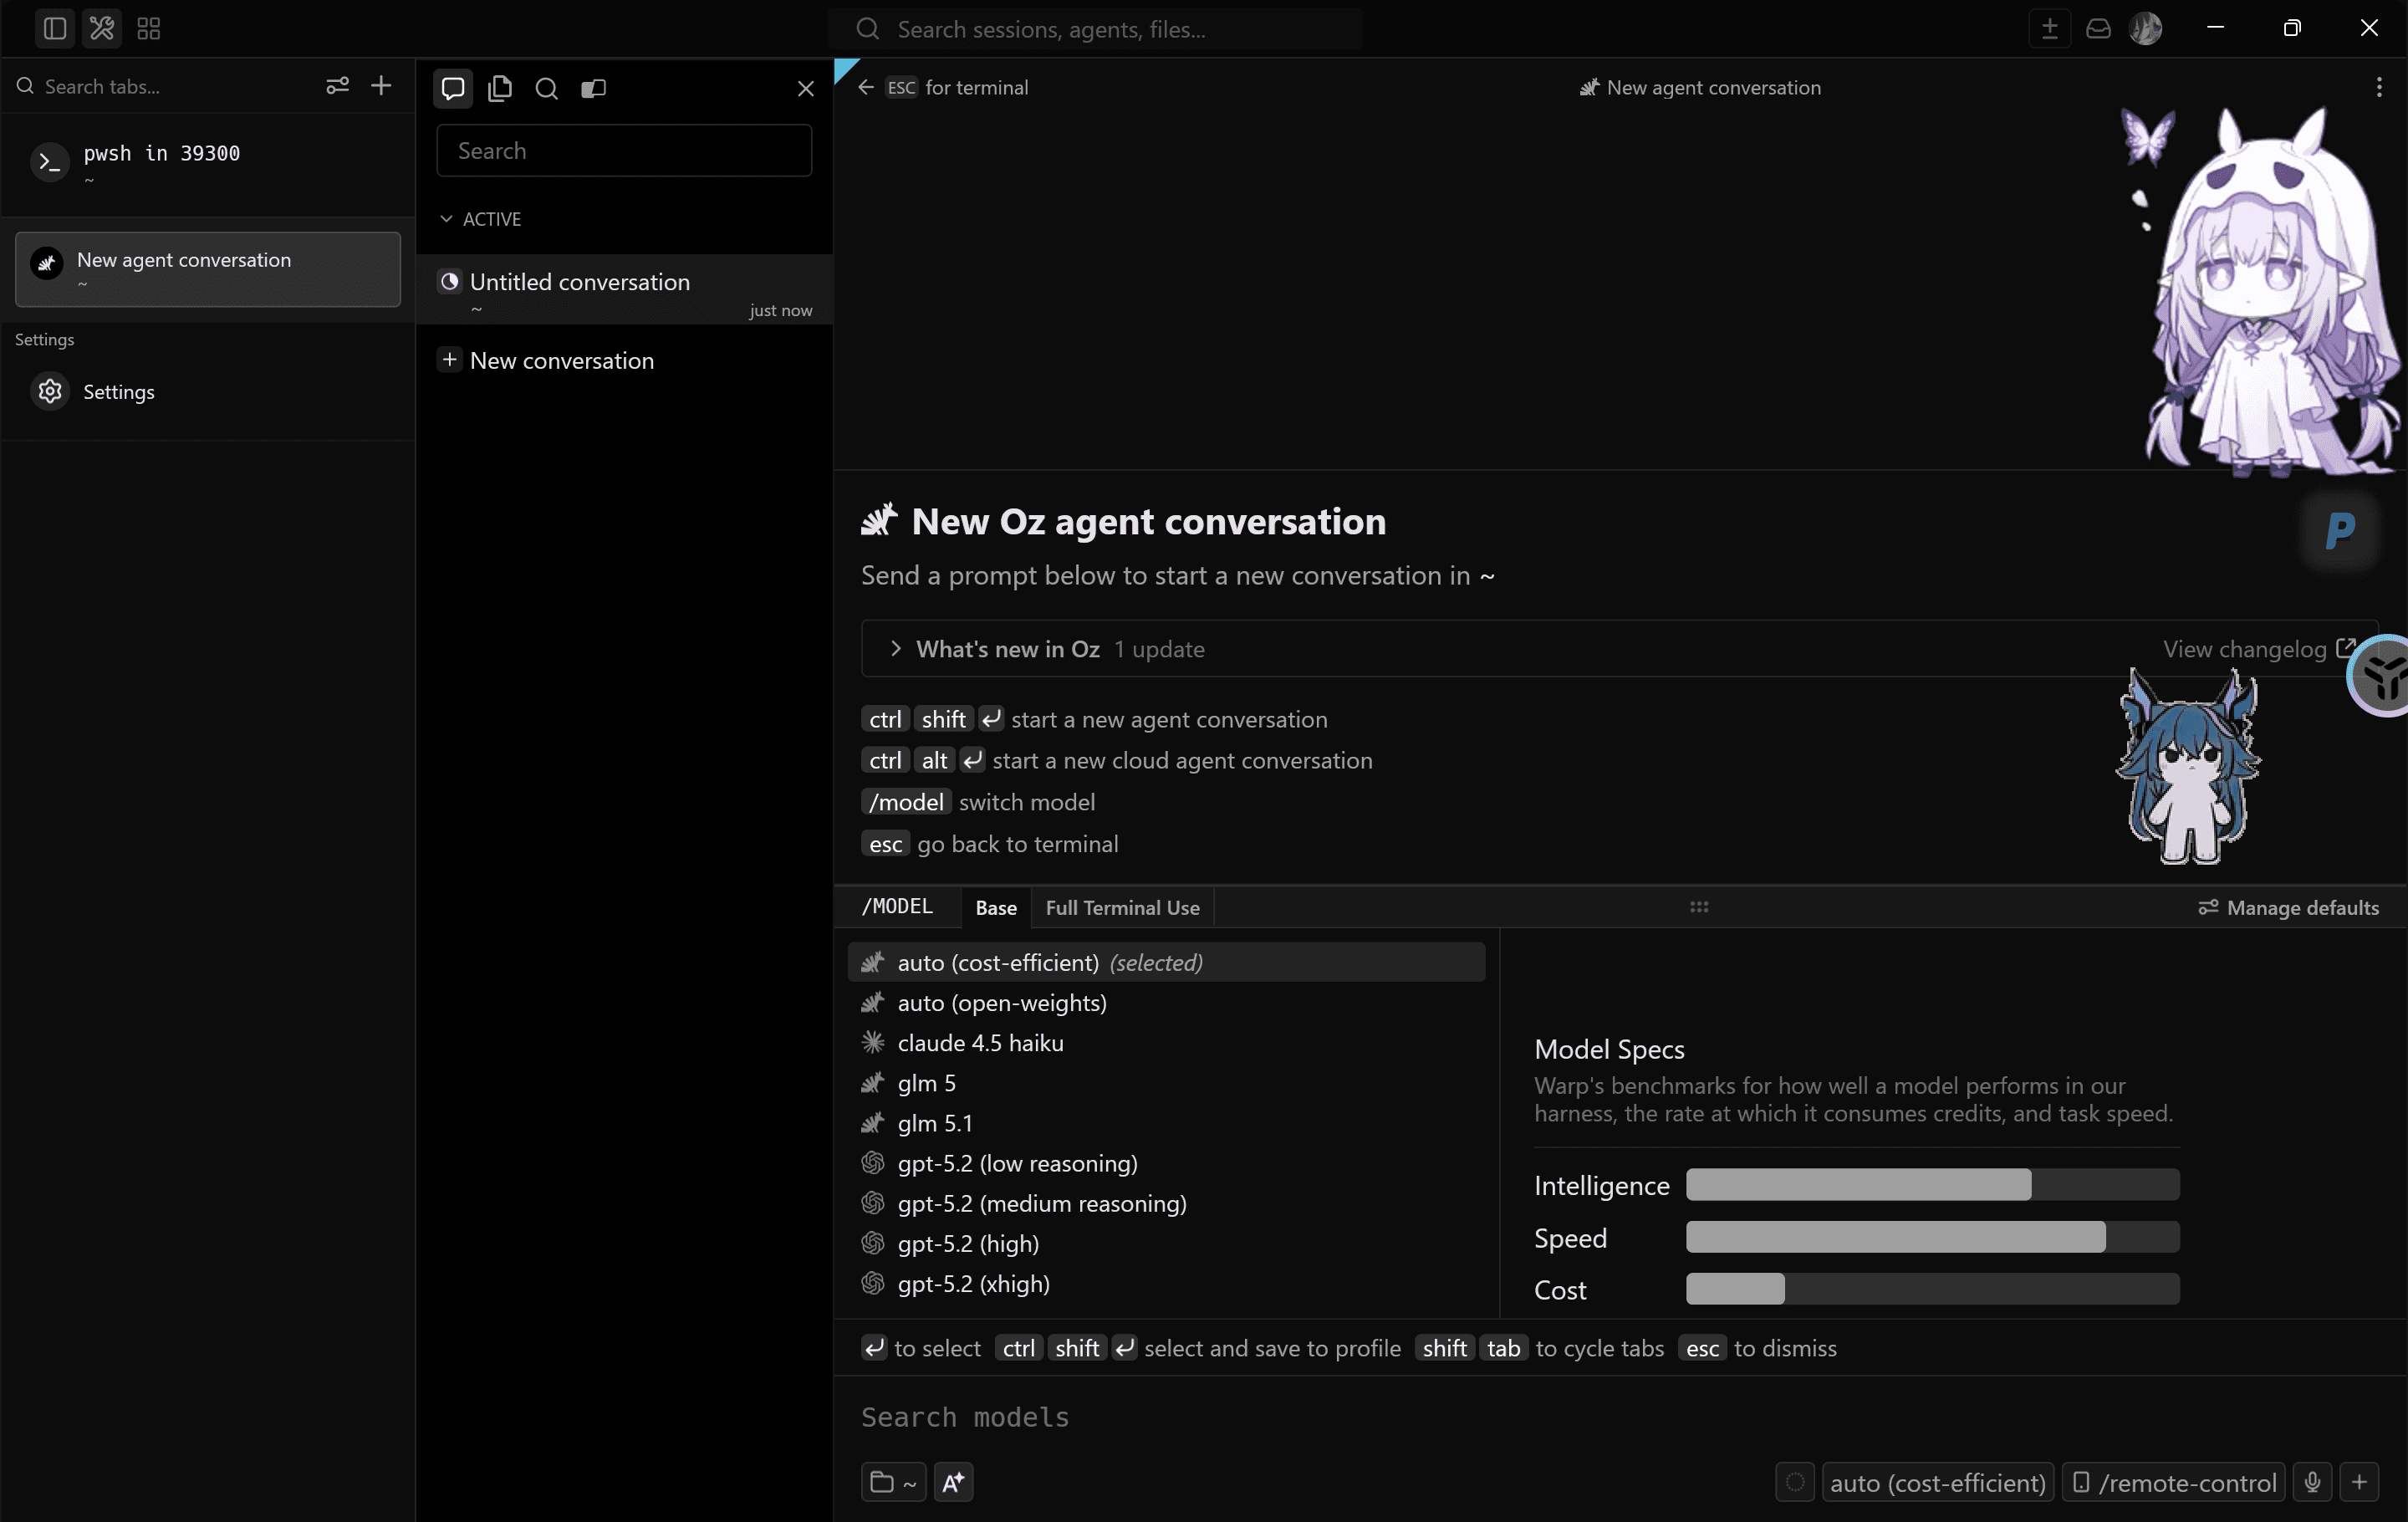The image size is (2408, 1522).
Task: Focus the Search models input
Action: point(1620,1416)
